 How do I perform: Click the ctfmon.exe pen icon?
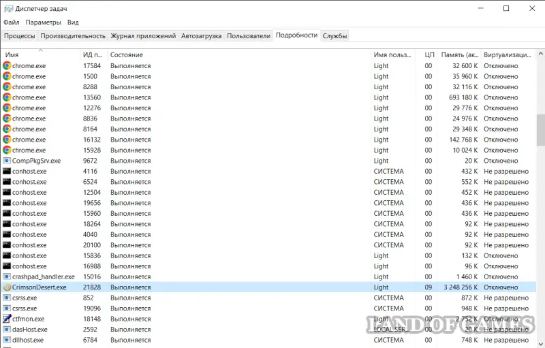(7, 319)
